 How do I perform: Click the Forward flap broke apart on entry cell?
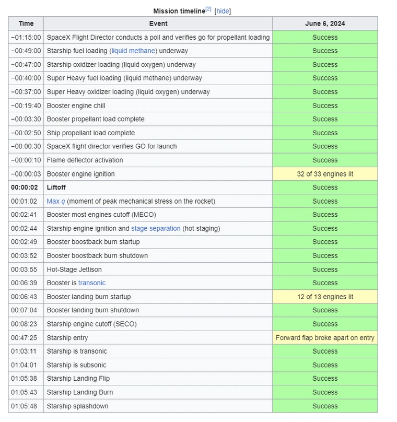pos(325,337)
